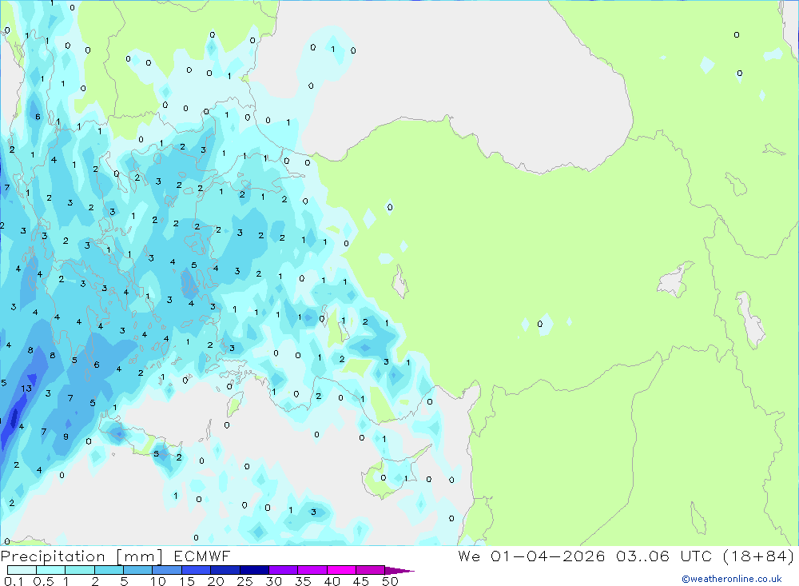The image size is (799, 586).
Task: Click the weekday label 'We' in the footer
Action: 469,556
